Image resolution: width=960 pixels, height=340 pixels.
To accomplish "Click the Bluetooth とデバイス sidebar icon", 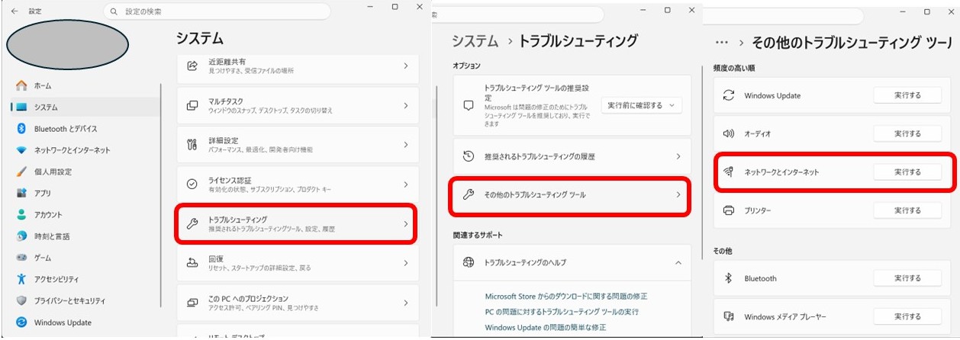I will 21,129.
